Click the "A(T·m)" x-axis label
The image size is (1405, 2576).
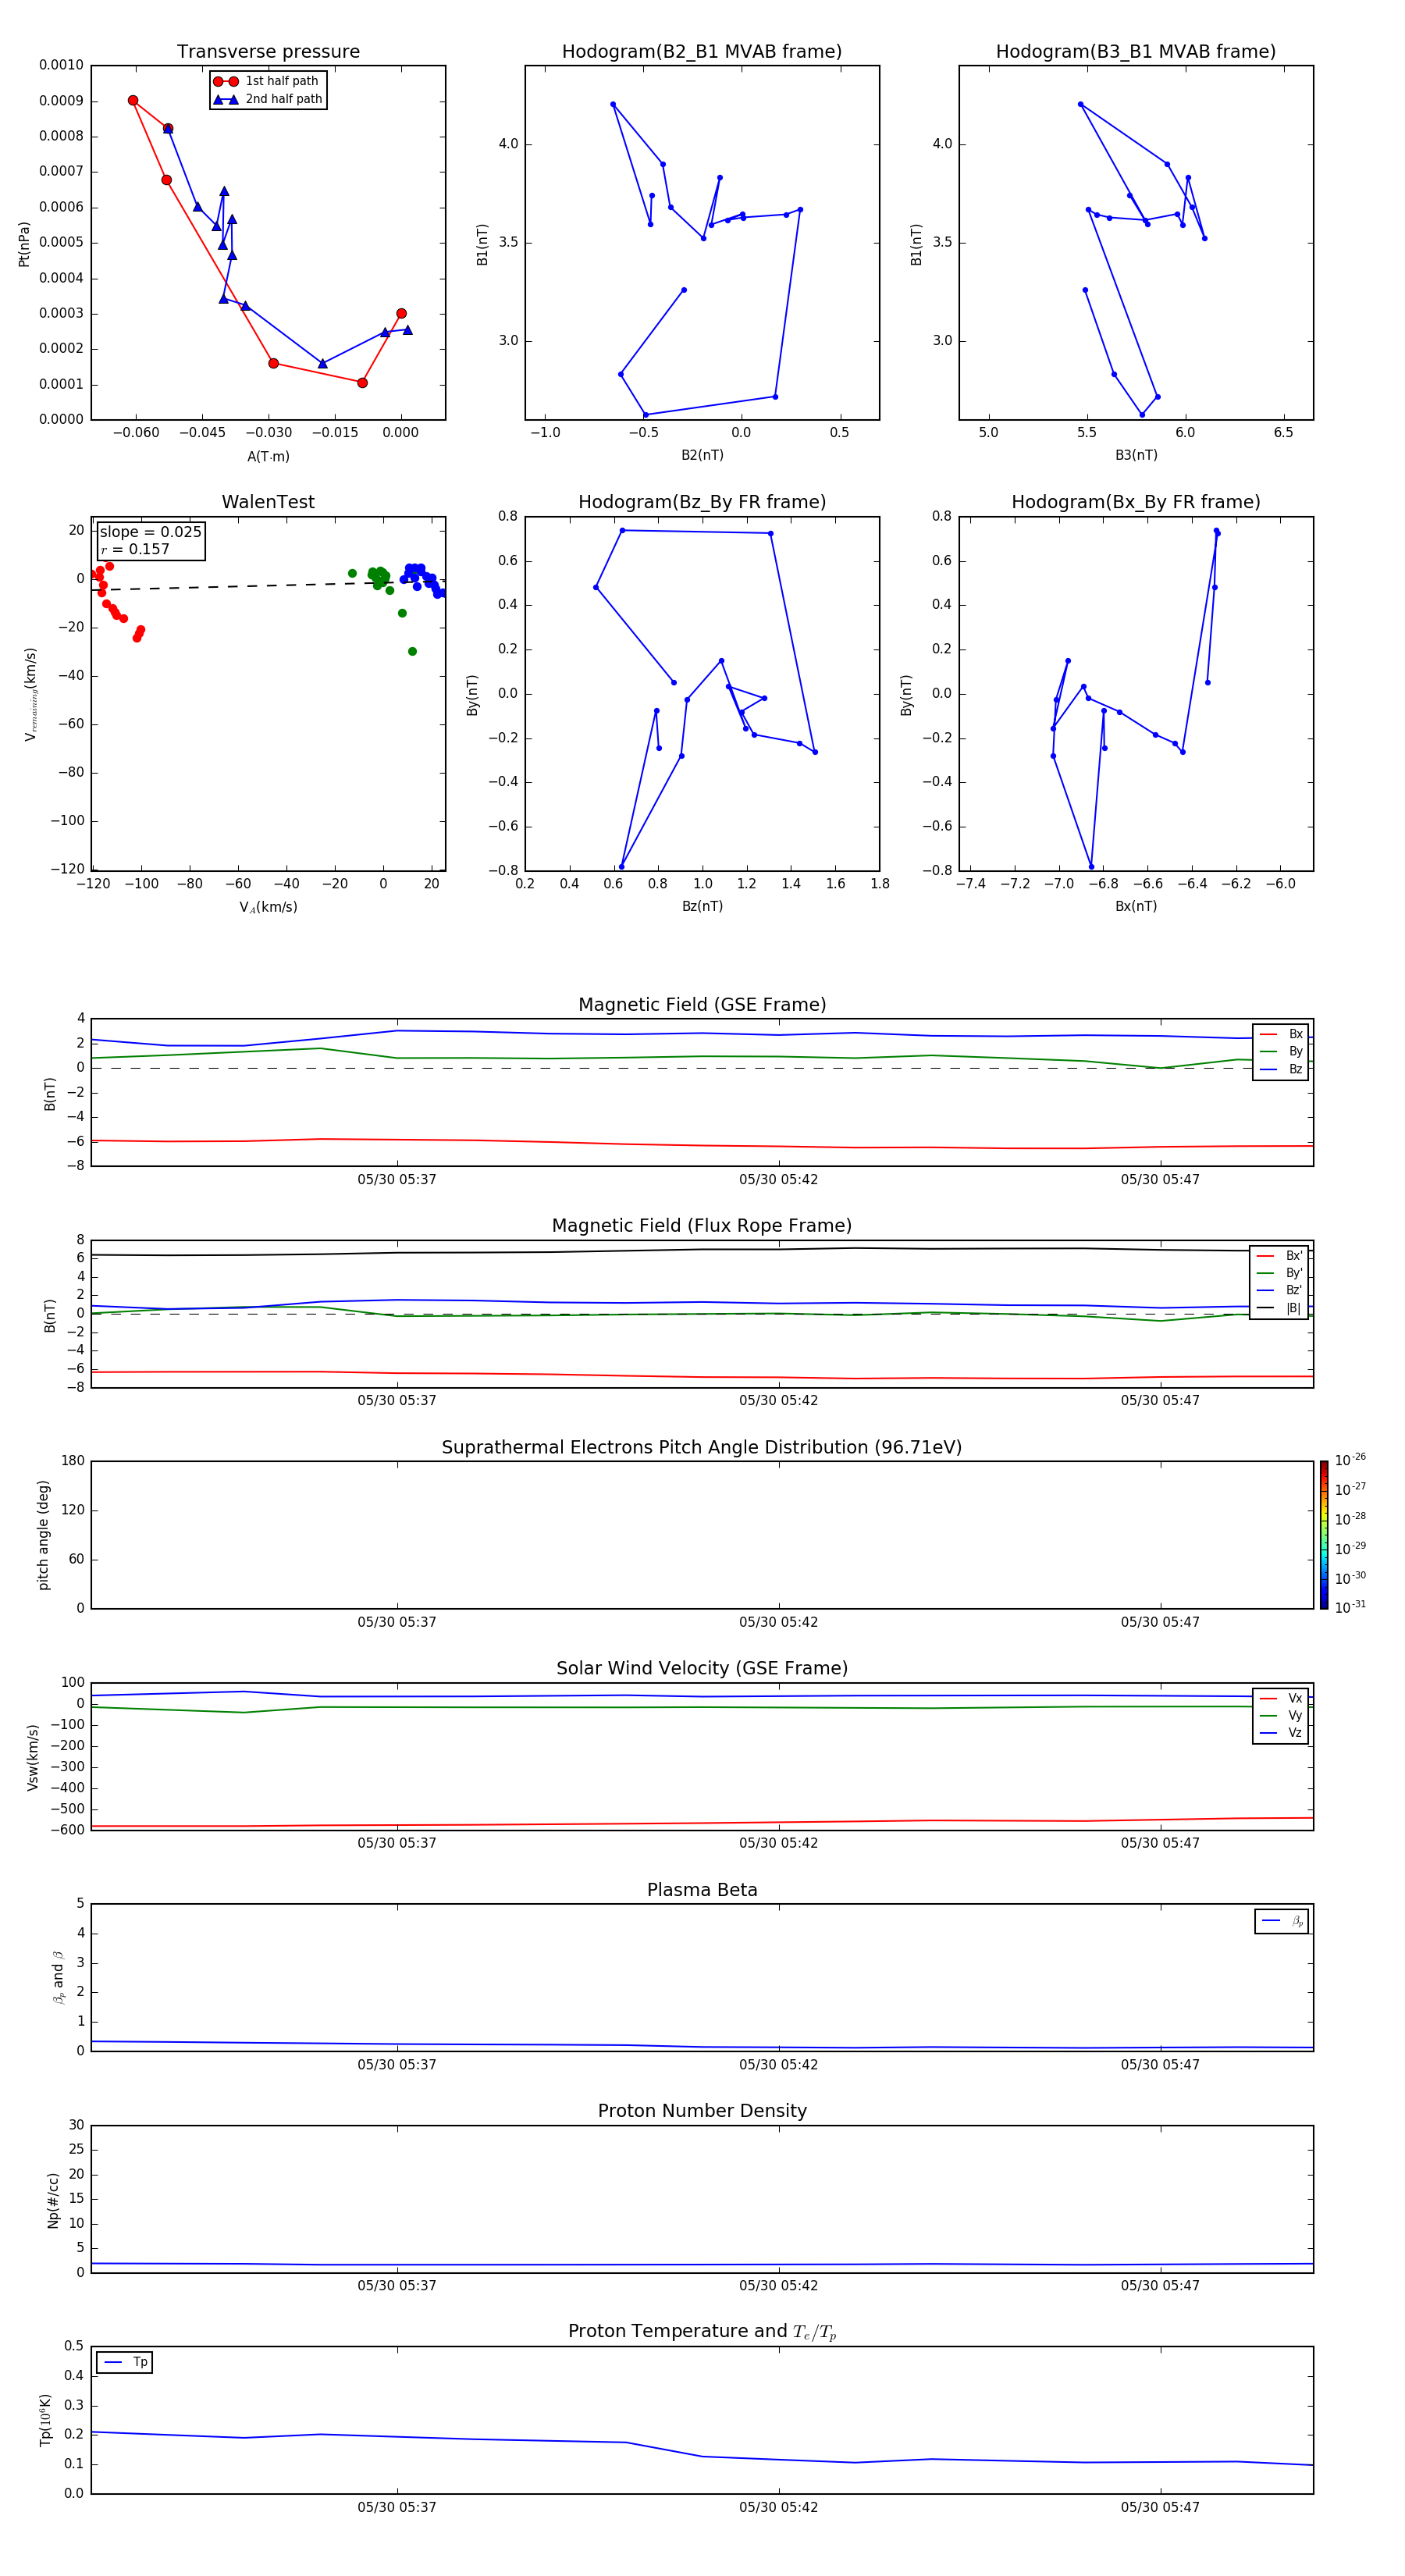pos(268,457)
